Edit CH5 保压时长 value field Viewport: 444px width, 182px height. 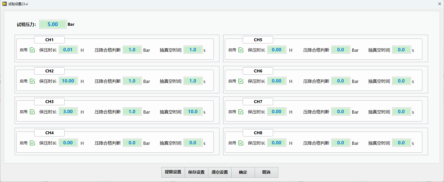click(277, 50)
